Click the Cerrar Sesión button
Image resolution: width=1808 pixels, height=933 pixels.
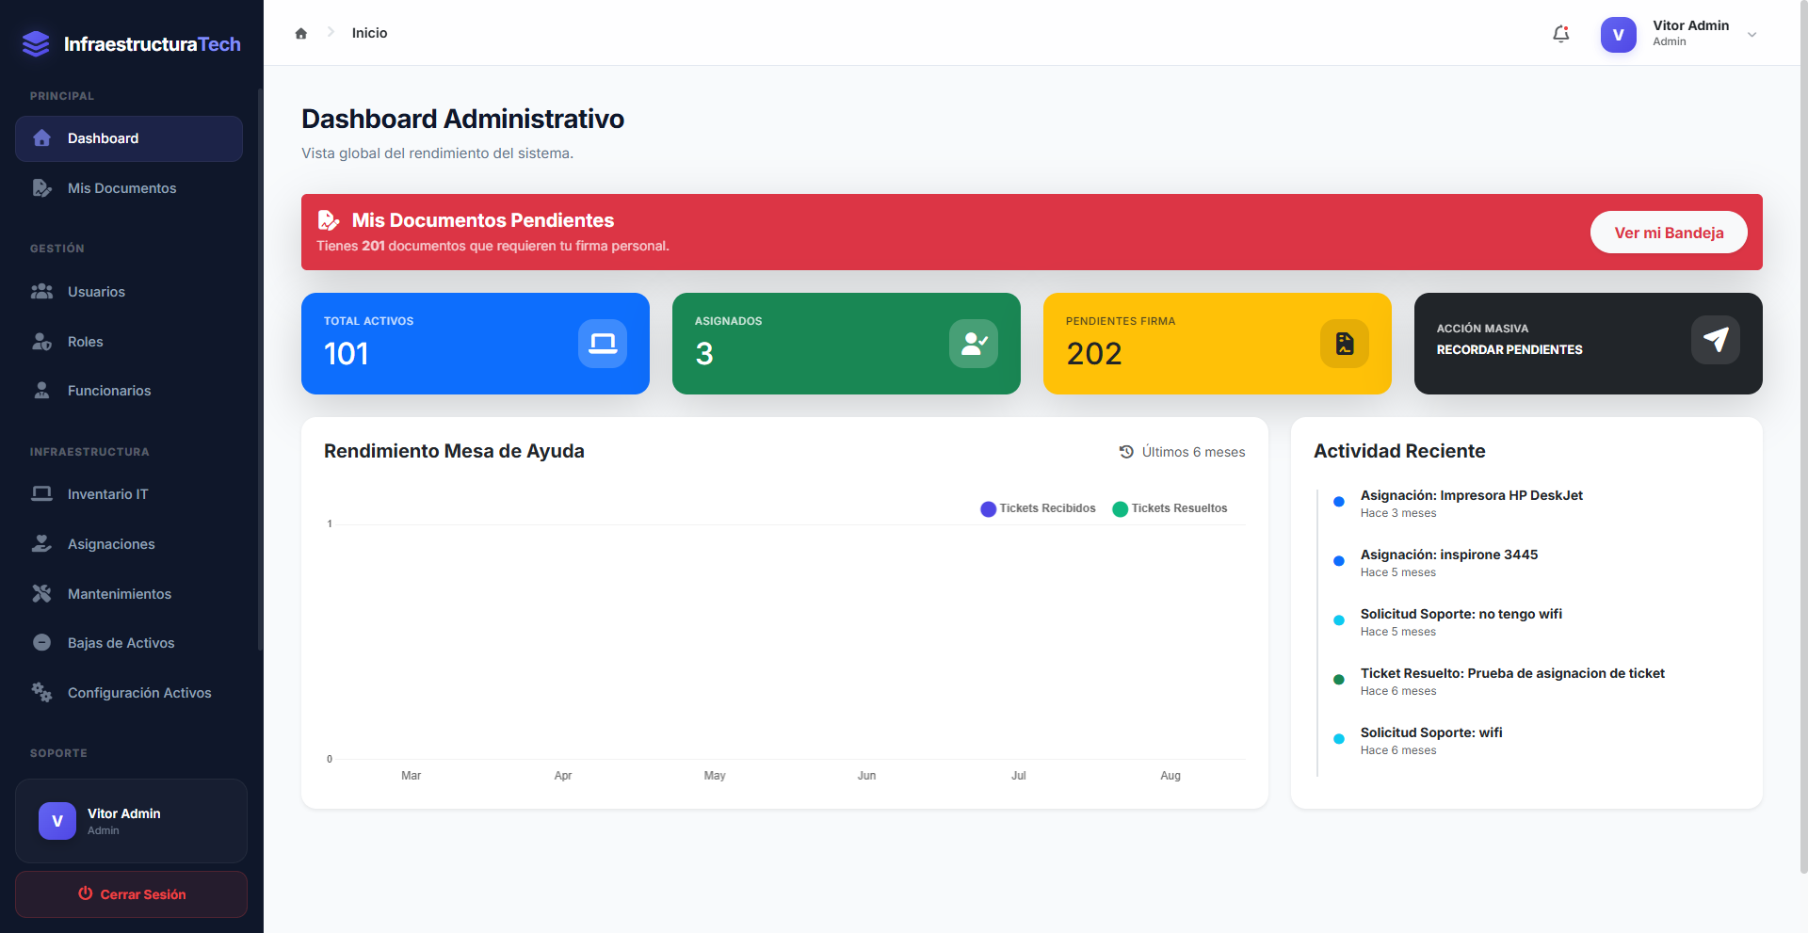(131, 894)
